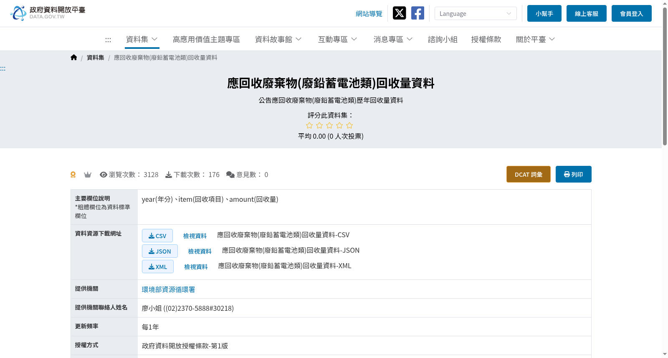Click resource name ending in 回收量資料-XML
Viewport: 668px width, 358px height.
tap(285, 266)
